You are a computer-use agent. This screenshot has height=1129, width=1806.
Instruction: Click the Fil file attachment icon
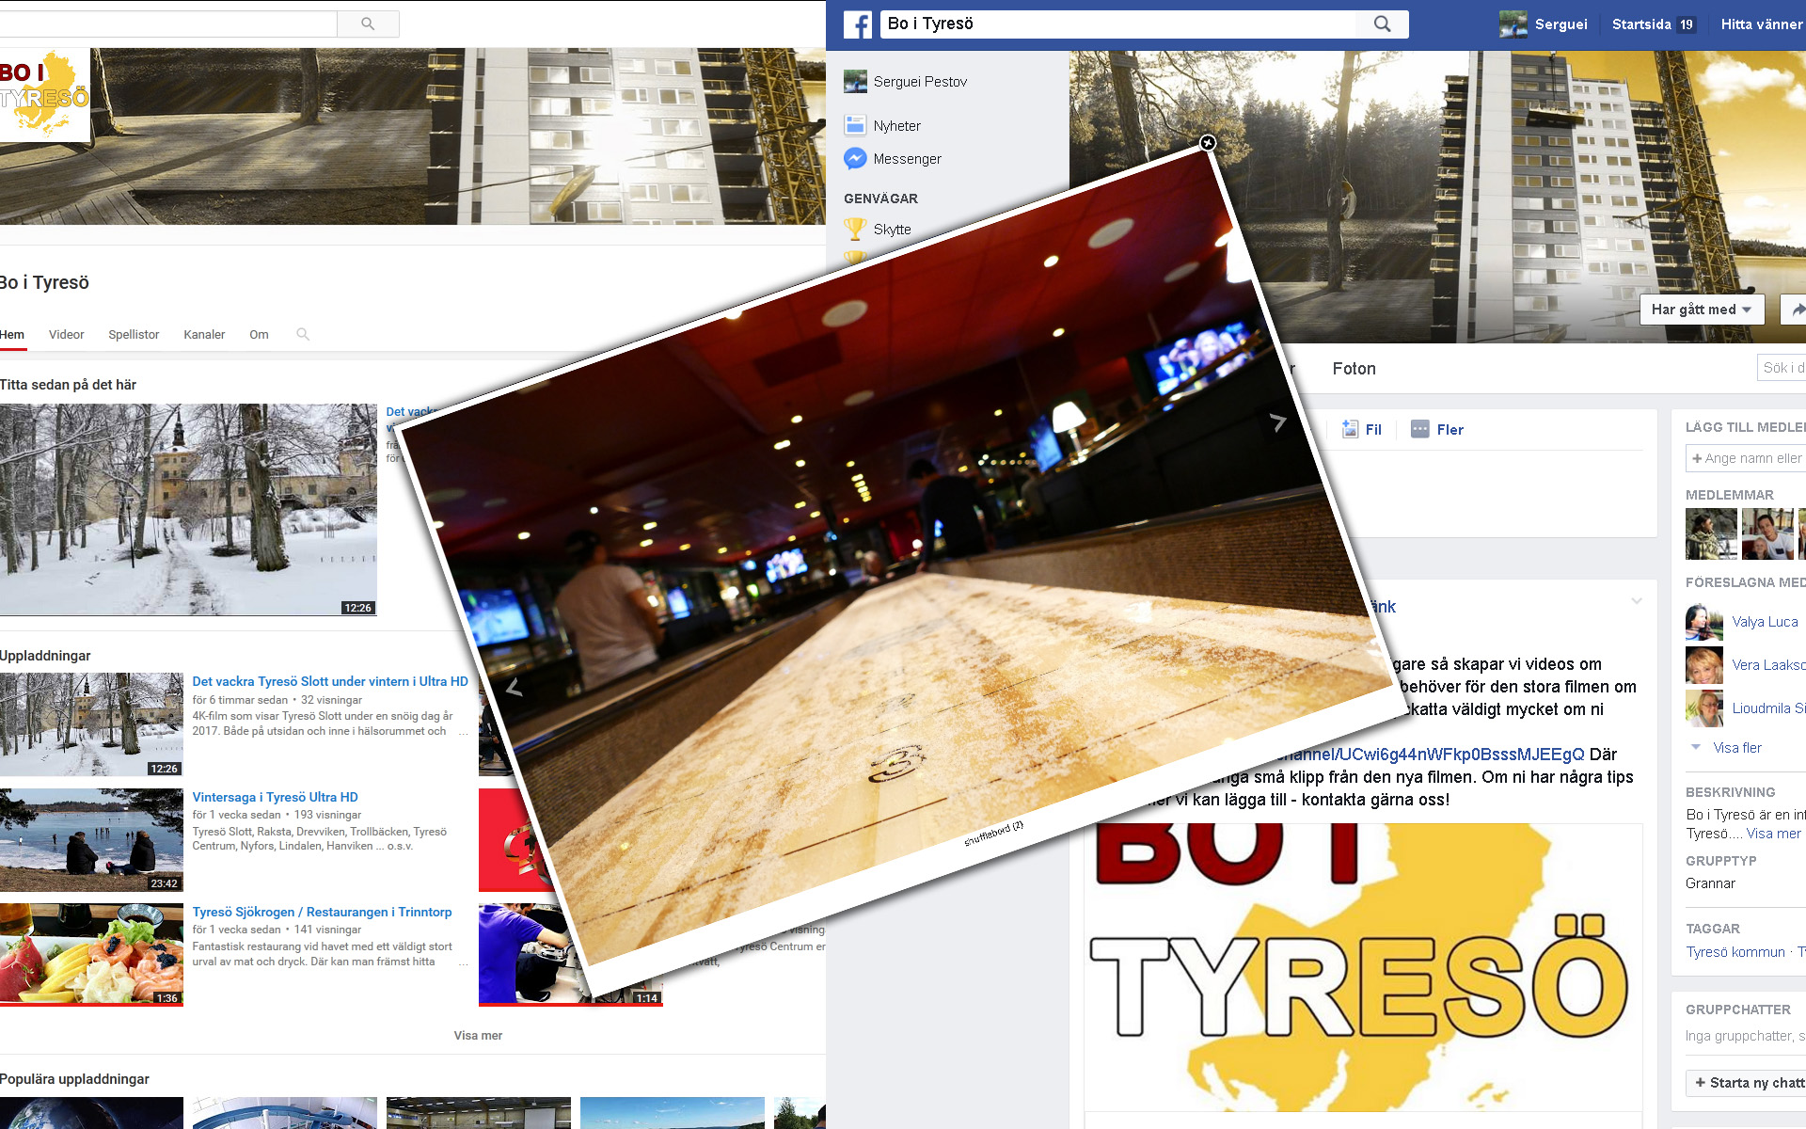(1350, 429)
